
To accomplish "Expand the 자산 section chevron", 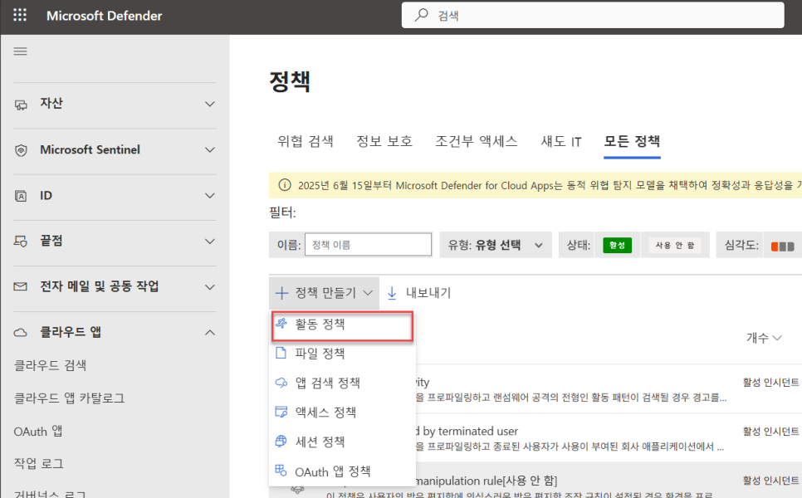I will (x=210, y=105).
